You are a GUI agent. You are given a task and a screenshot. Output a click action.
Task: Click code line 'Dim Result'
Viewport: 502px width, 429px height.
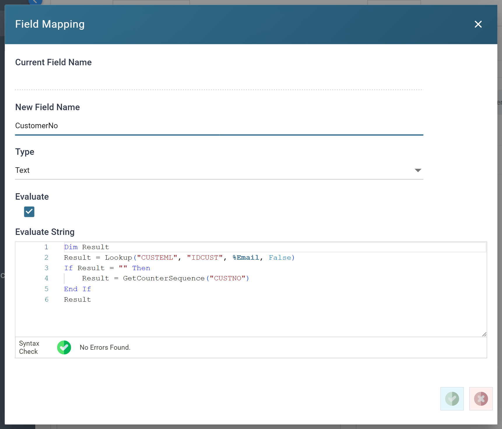coord(87,247)
